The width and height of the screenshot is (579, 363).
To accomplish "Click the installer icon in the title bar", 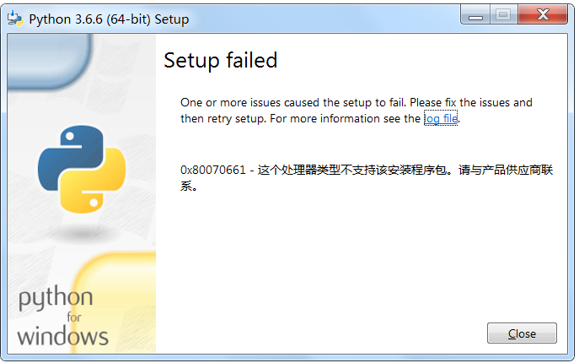I will [x=15, y=19].
